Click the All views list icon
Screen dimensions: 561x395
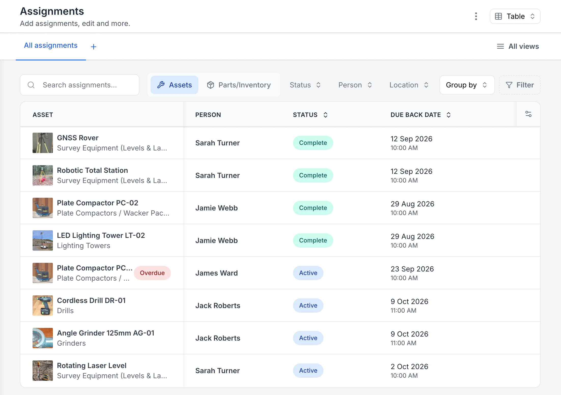pos(500,46)
